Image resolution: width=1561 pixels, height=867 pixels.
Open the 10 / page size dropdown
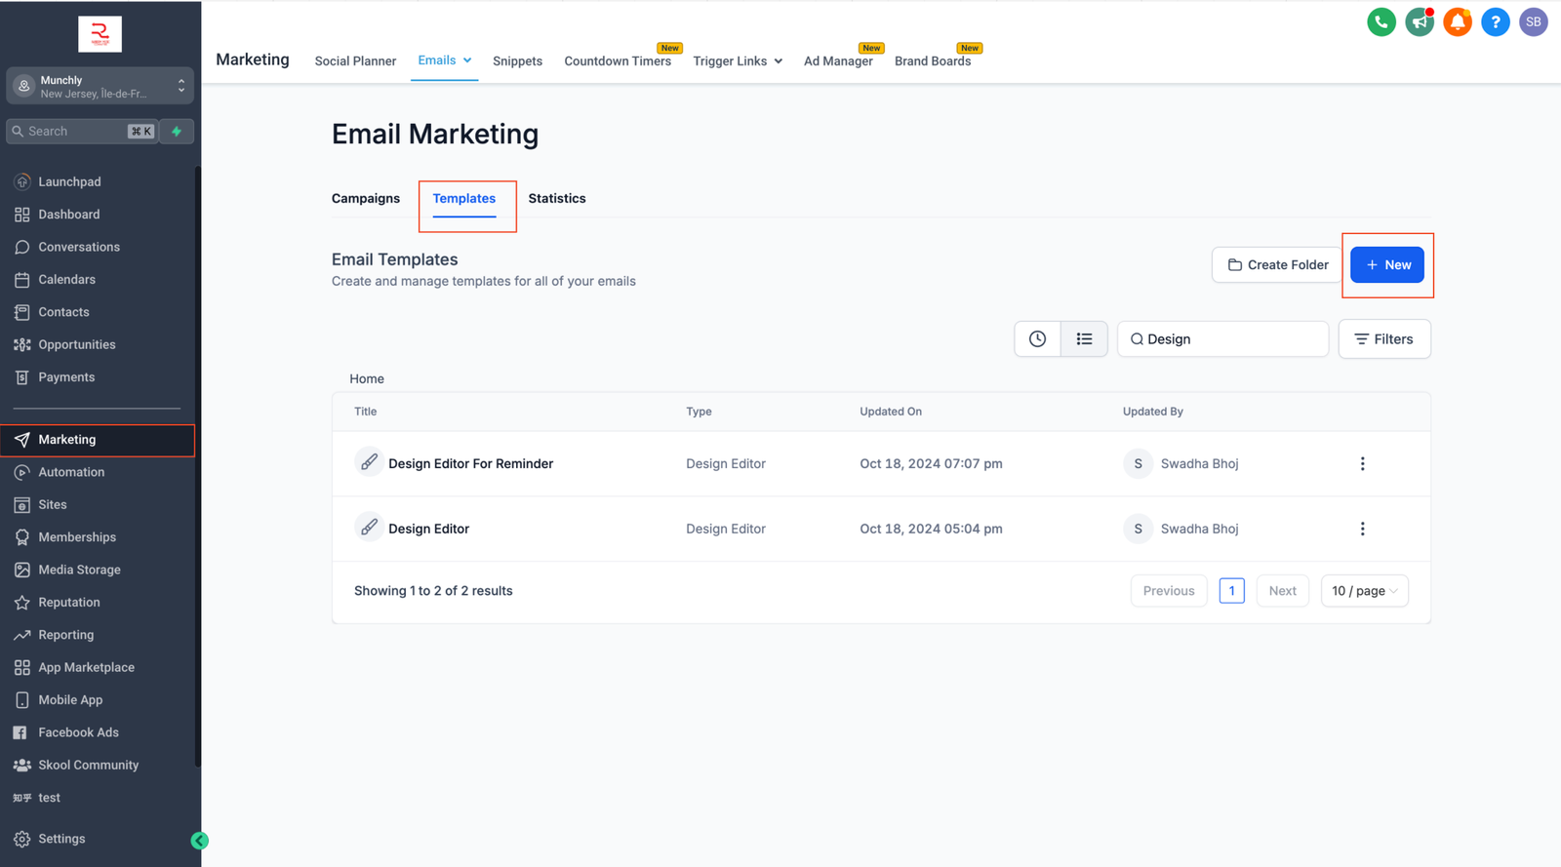coord(1364,591)
